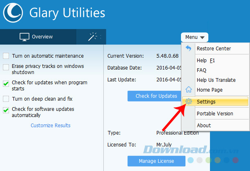Open the About menu entry
The width and height of the screenshot is (250, 171).
[204, 125]
